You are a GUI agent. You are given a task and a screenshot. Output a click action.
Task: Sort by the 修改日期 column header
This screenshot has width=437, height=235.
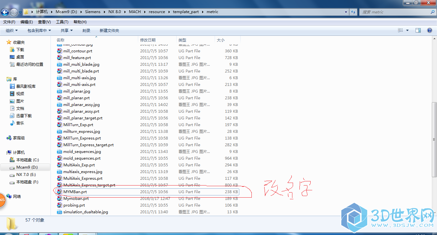click(157, 40)
